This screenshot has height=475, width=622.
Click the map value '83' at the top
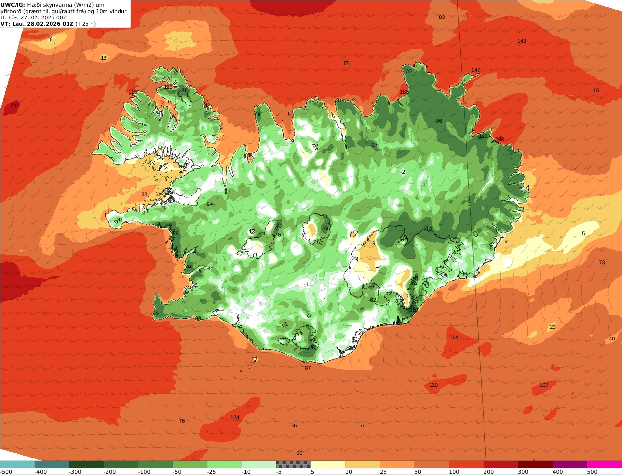pos(442,17)
